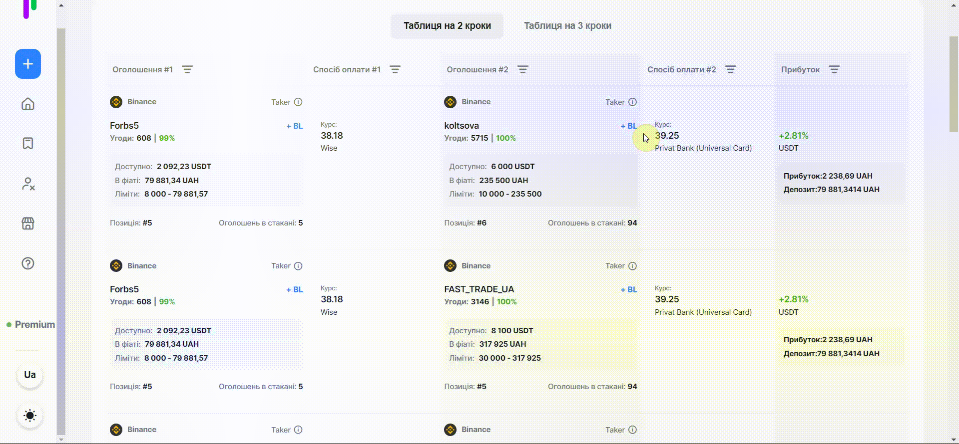Click the Taker info icon for koltsova's ad
Screen dimensions: 959x444
pos(632,102)
